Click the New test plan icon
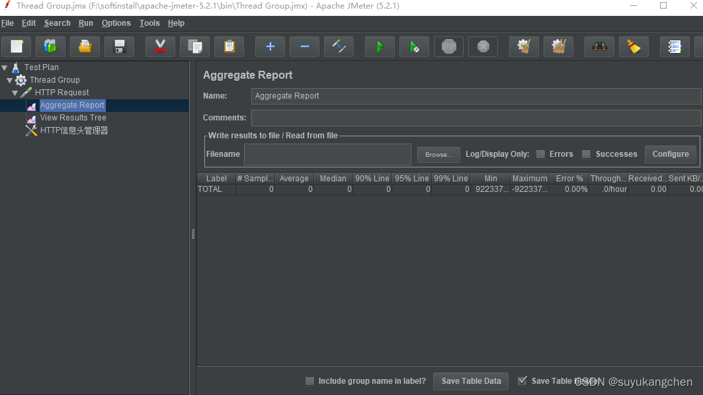 click(x=17, y=46)
